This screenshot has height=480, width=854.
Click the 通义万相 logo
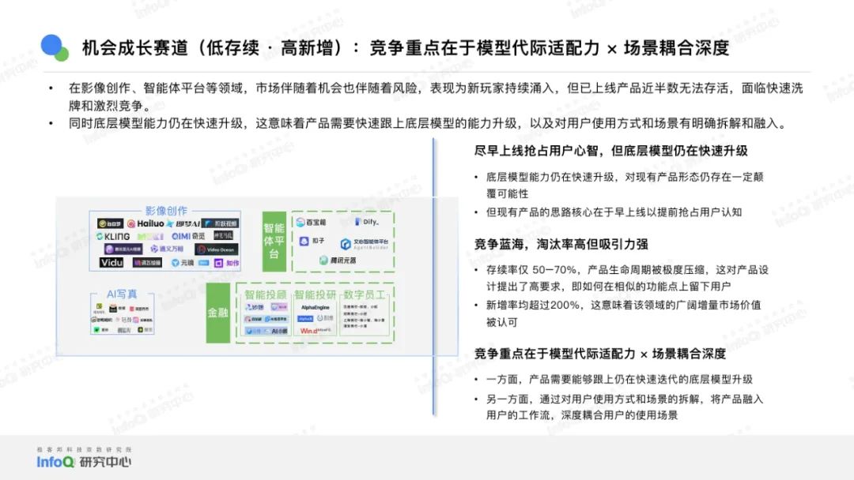[167, 249]
